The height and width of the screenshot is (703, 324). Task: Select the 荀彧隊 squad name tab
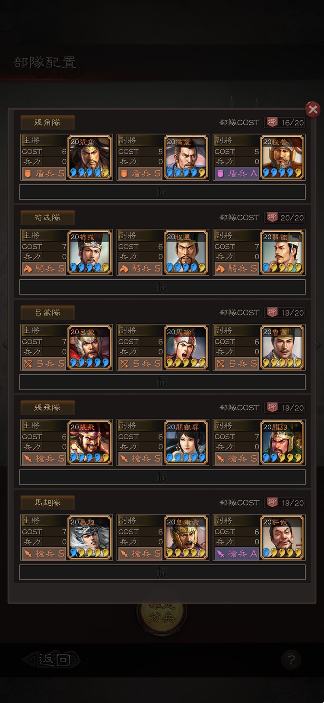point(48,217)
